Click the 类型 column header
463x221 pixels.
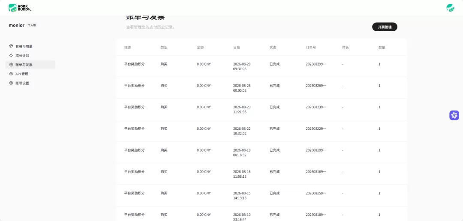point(164,47)
